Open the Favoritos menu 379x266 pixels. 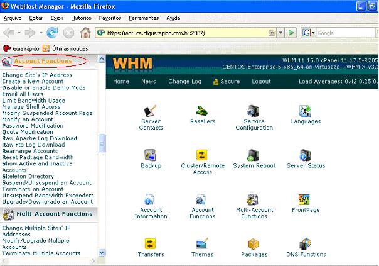(x=110, y=18)
